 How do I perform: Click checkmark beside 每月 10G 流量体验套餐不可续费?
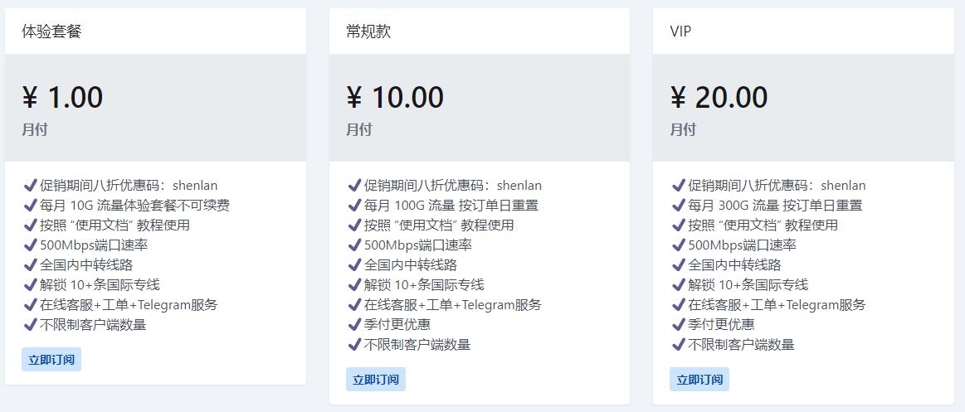point(30,205)
